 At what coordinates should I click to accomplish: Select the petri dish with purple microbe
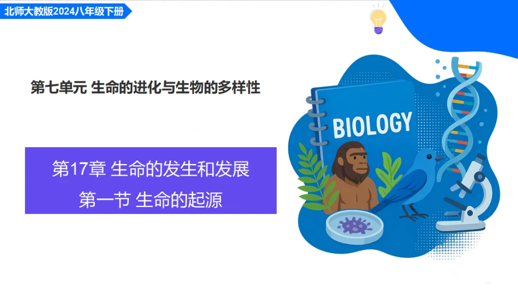[x=354, y=227]
